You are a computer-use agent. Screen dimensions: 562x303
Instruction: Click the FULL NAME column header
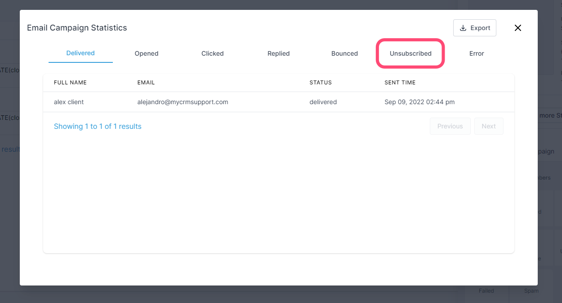(70, 83)
